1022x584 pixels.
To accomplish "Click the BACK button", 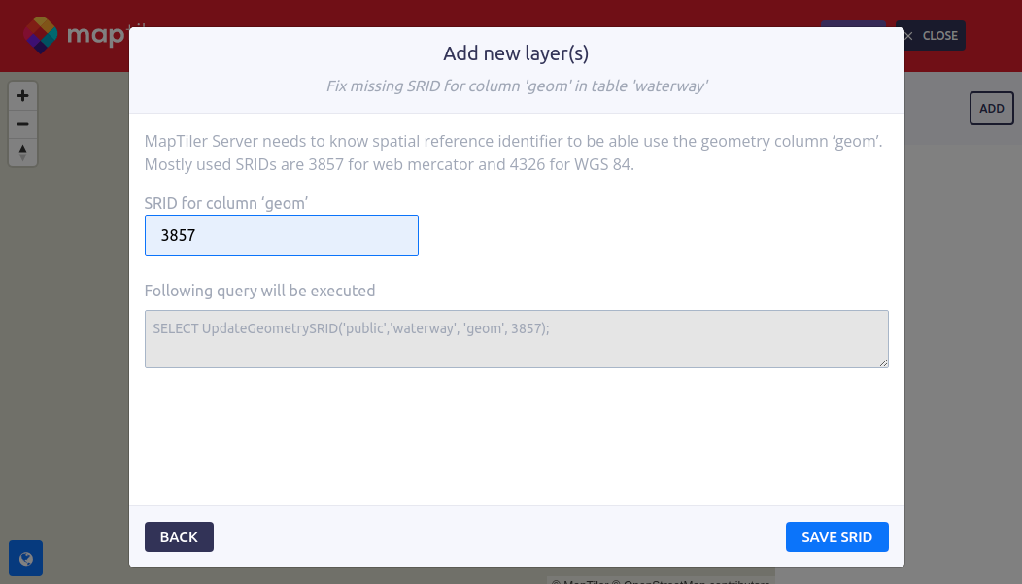I will coord(179,537).
